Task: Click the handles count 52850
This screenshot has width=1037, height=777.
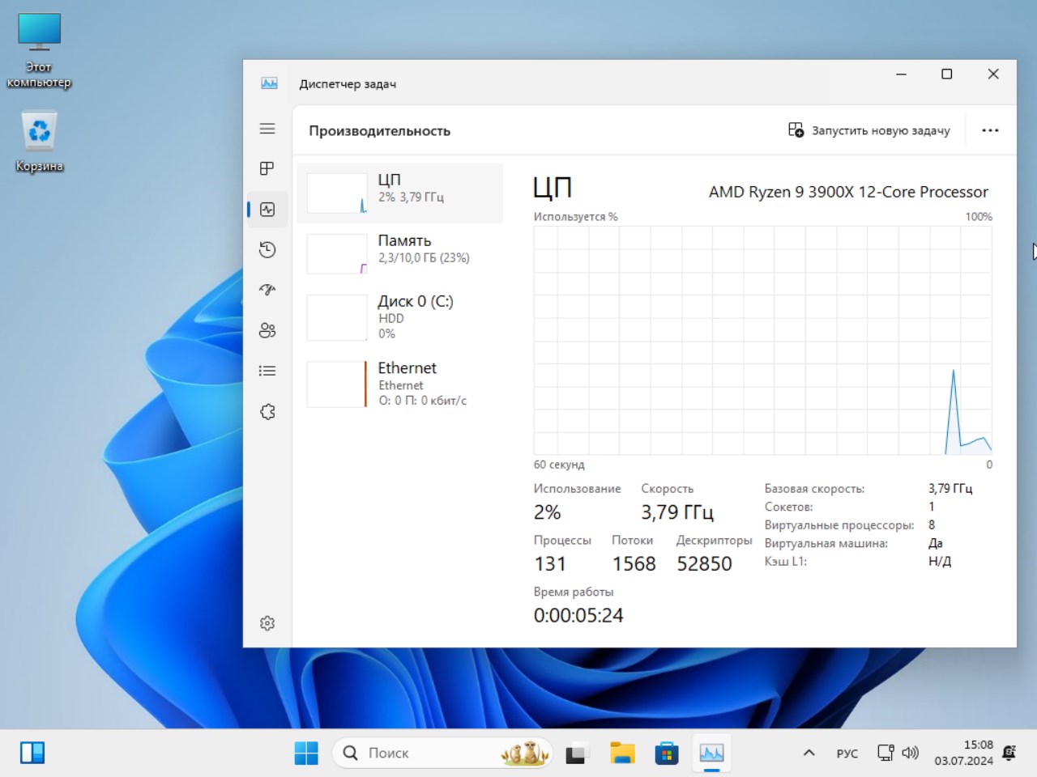Action: [704, 563]
